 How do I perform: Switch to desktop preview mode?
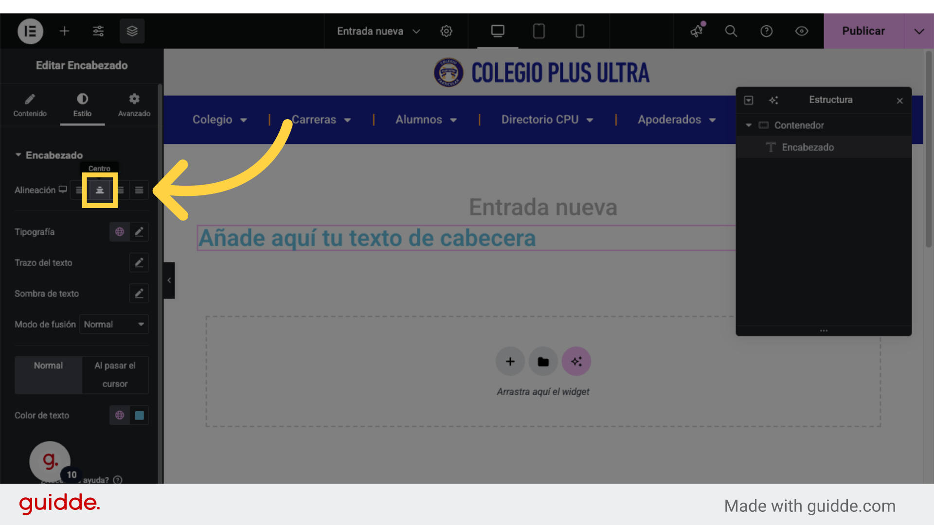pos(498,31)
